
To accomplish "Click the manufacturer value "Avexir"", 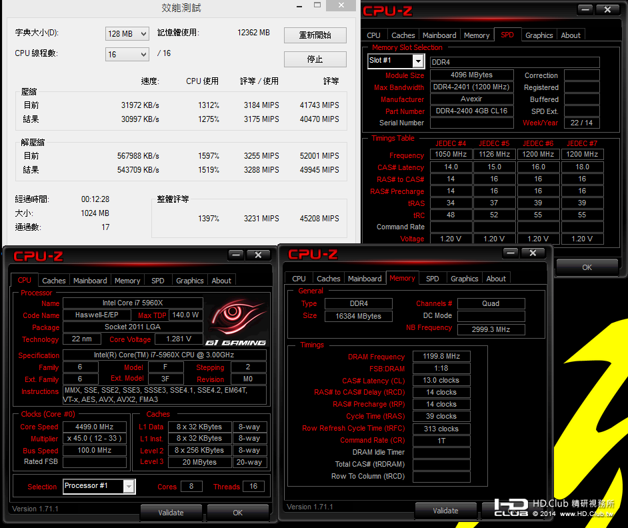I will 472,99.
